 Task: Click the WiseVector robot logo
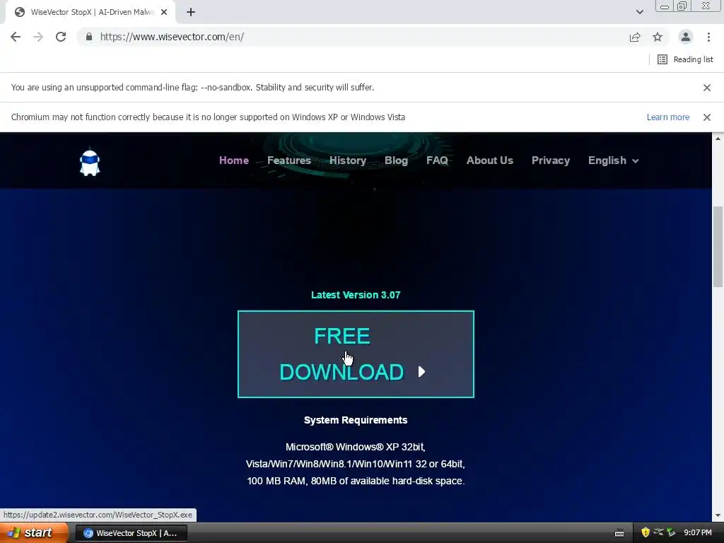pos(90,163)
